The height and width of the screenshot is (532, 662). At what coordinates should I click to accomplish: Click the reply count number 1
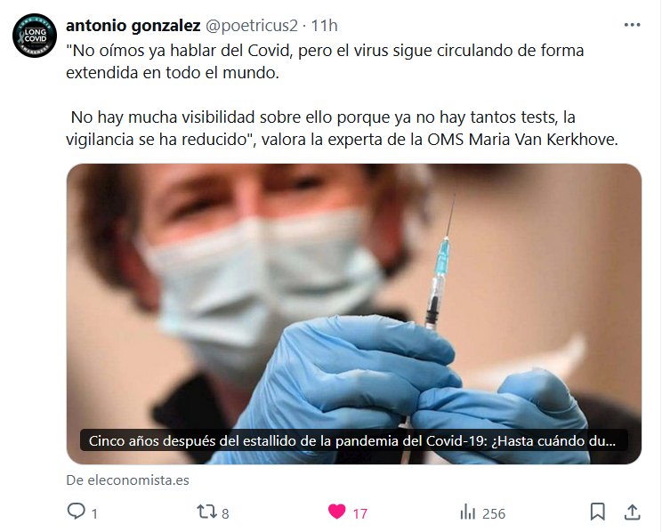coord(94,513)
